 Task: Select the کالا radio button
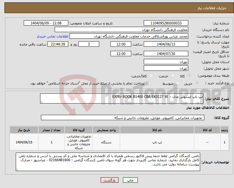189,76
